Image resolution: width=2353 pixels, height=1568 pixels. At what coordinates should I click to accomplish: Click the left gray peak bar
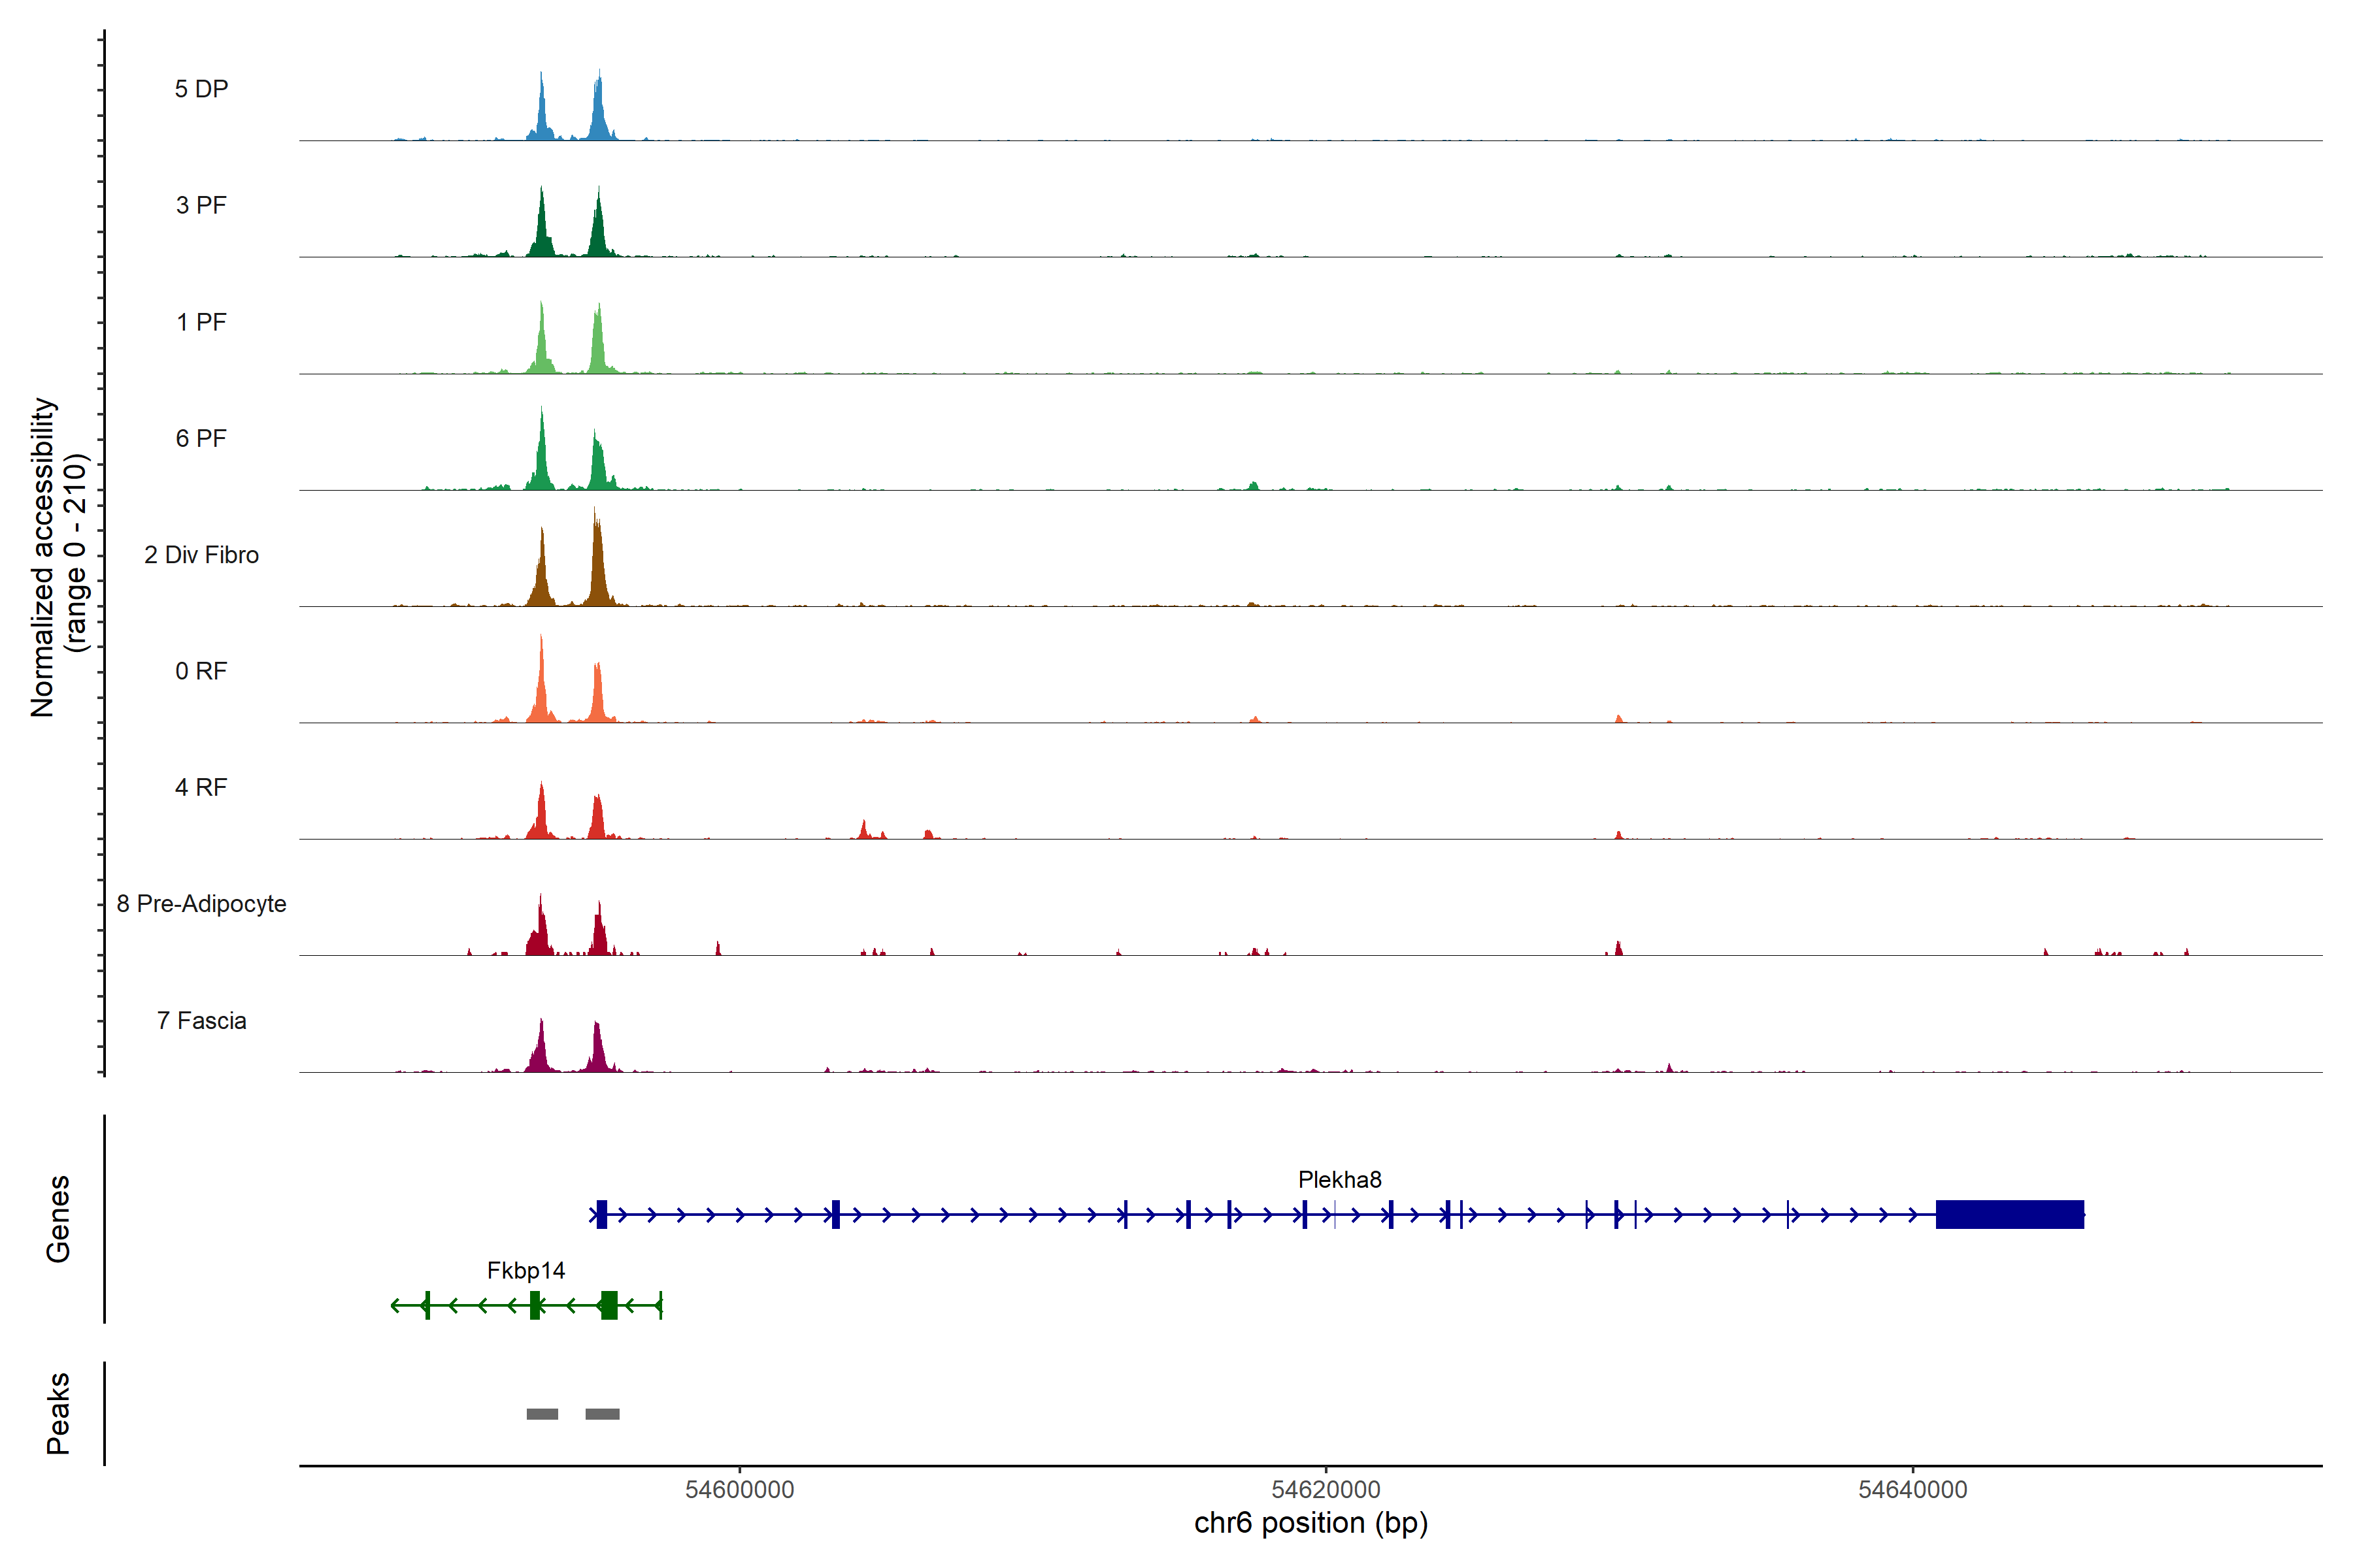[542, 1414]
